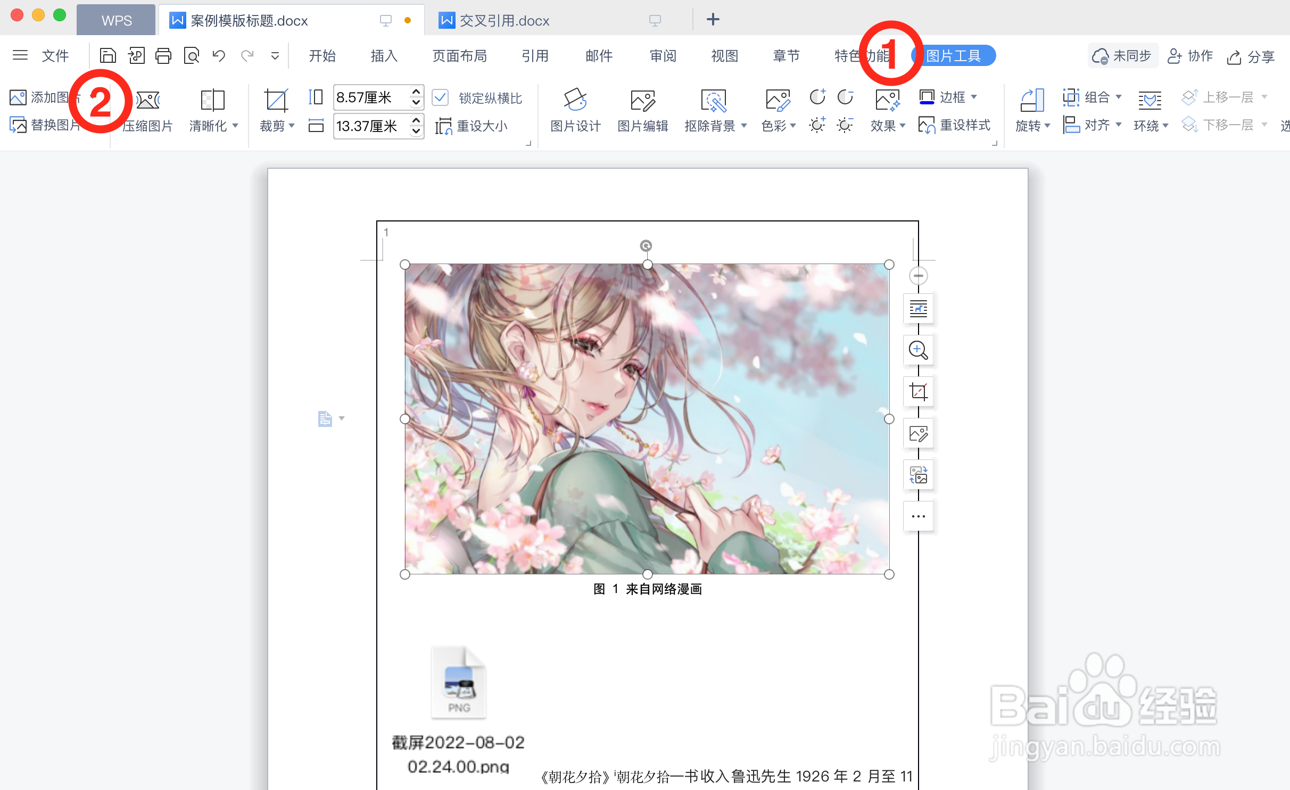Click floating zoom-in magnifier icon beside image

pos(919,350)
